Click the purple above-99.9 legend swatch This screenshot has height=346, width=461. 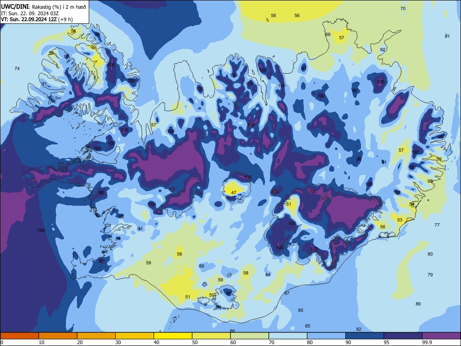click(x=441, y=336)
